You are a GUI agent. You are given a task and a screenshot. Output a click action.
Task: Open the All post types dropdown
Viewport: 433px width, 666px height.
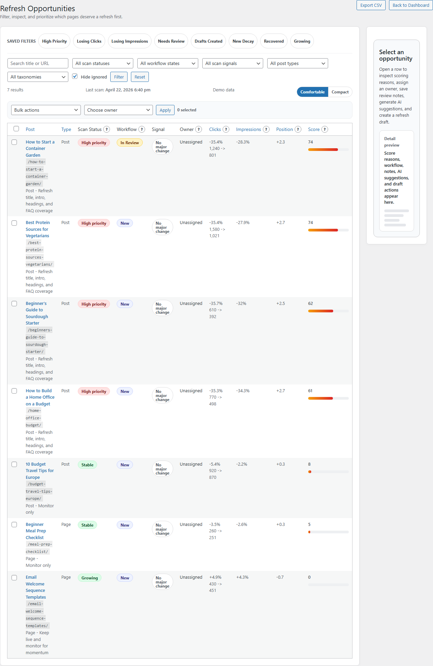point(298,63)
